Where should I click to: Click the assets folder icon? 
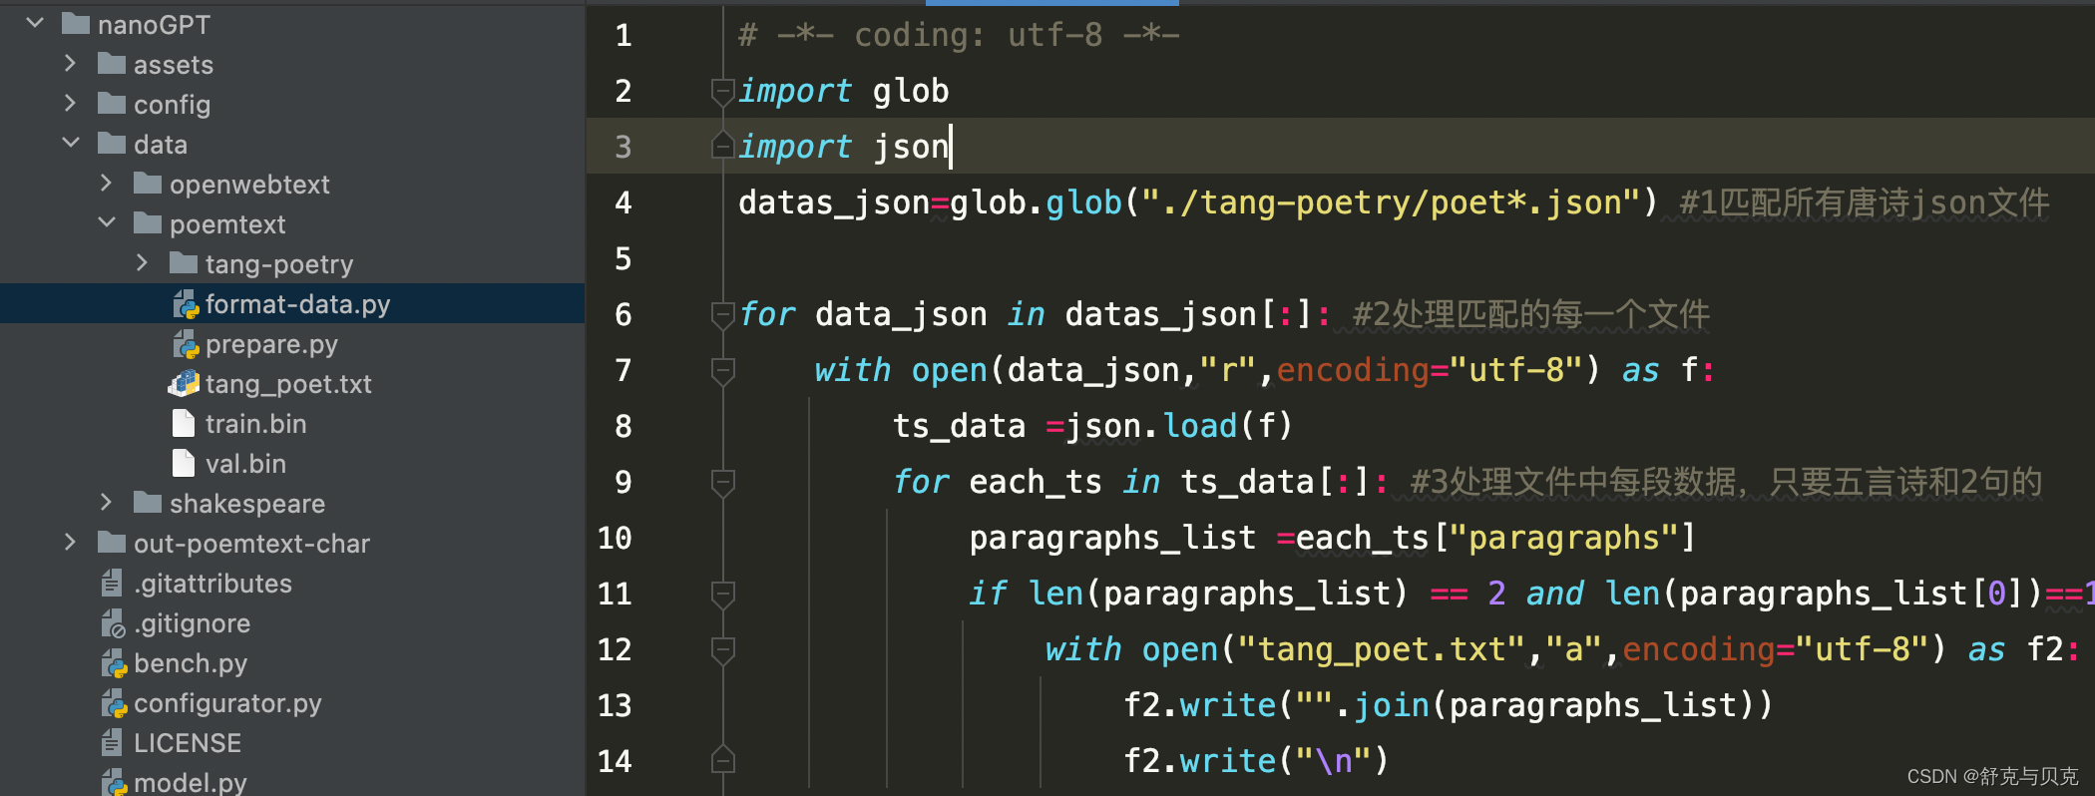tap(112, 64)
